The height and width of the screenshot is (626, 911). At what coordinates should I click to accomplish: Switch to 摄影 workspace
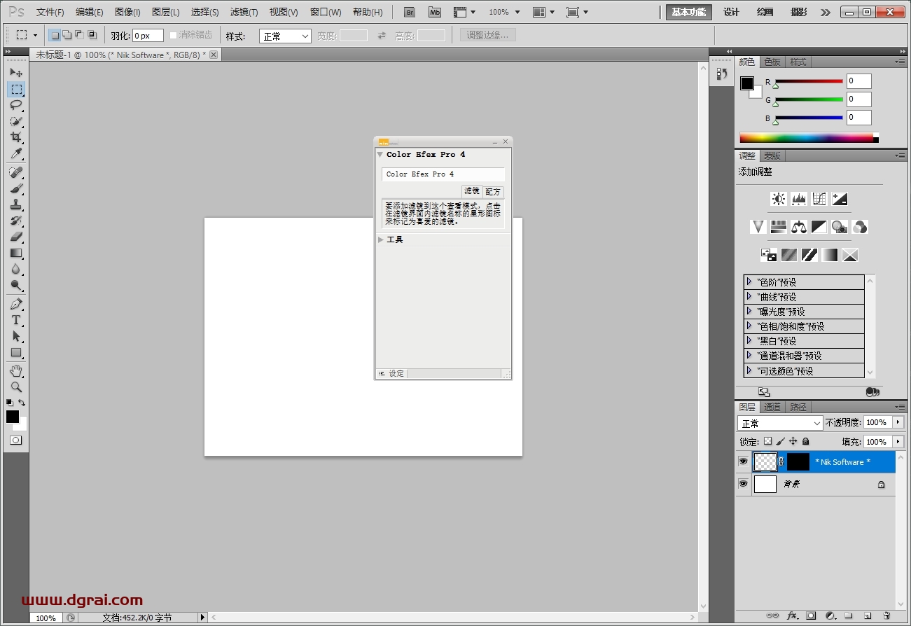pyautogui.click(x=798, y=12)
